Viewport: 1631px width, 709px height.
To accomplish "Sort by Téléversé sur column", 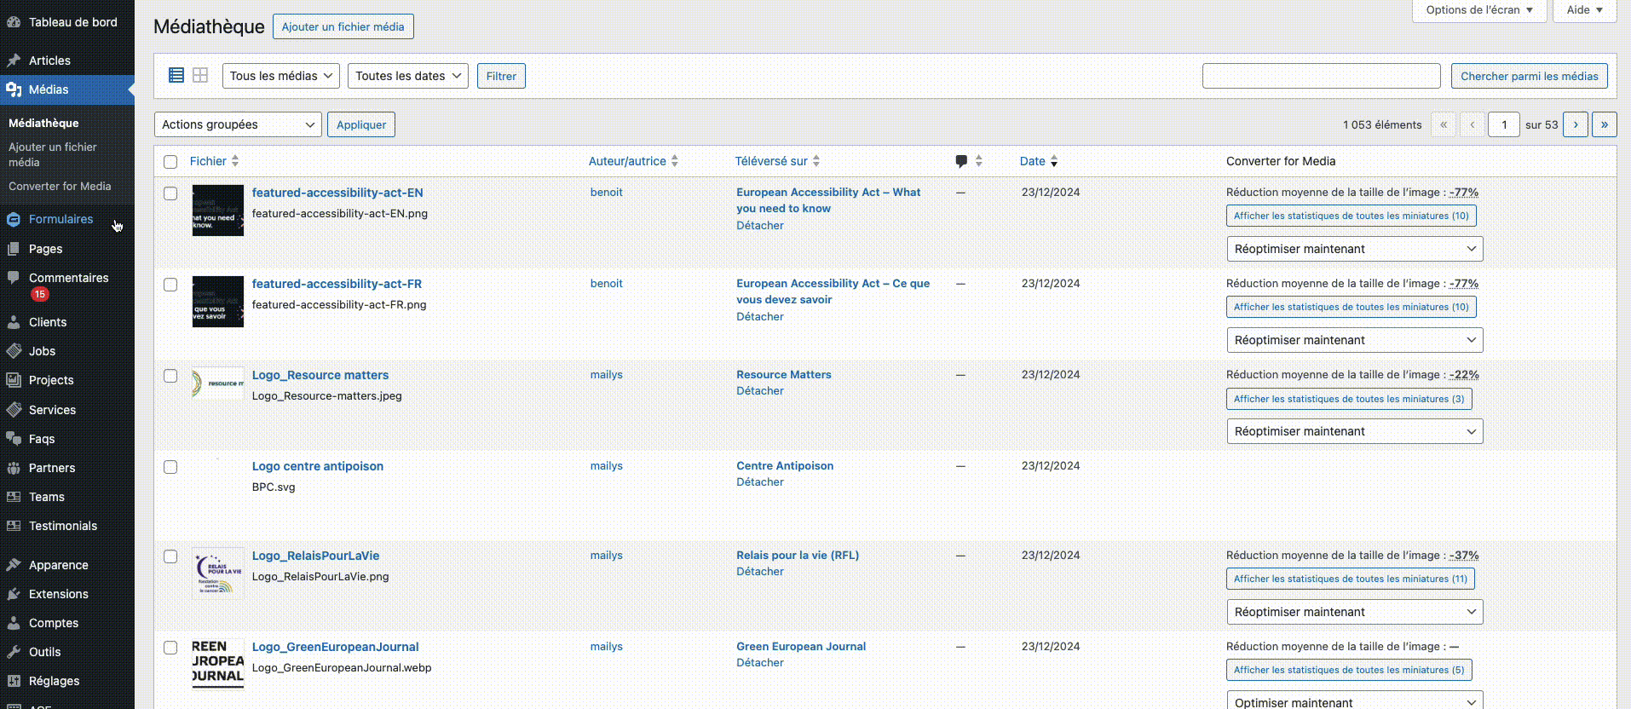I will pos(777,161).
